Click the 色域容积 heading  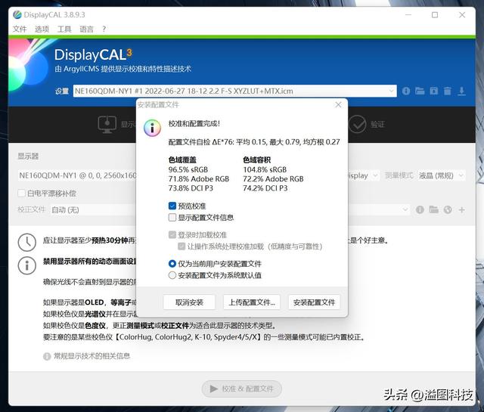(x=256, y=160)
